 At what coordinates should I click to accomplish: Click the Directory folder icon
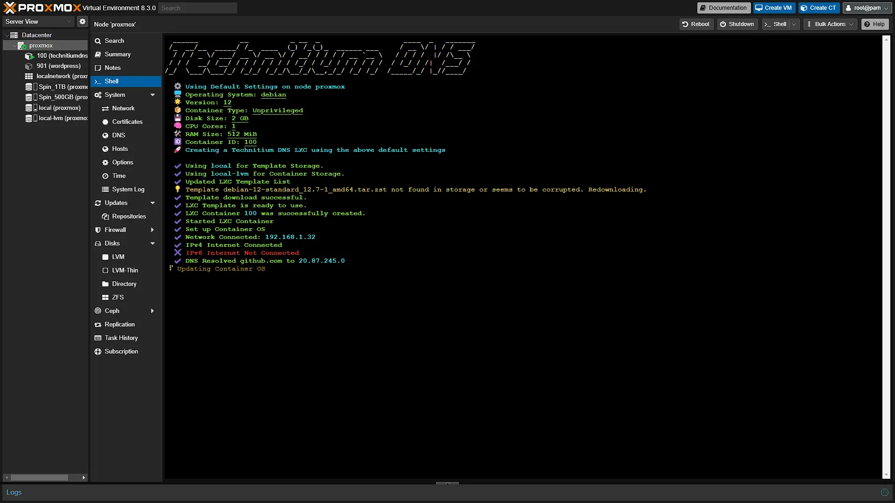pos(105,284)
